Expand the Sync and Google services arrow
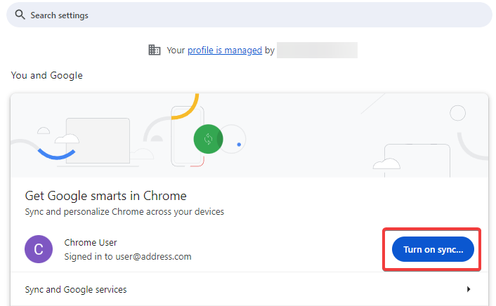The width and height of the screenshot is (496, 306). 469,289
